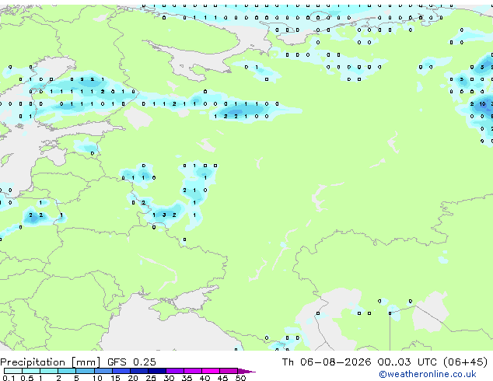Click the 'Precipitation [mm]' title text
This screenshot has width=493, height=381.
(x=51, y=362)
